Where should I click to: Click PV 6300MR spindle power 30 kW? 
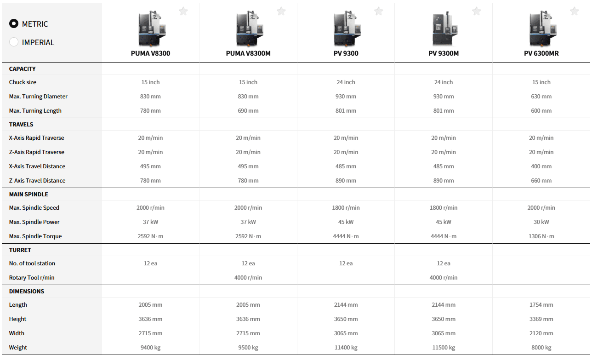click(x=541, y=222)
